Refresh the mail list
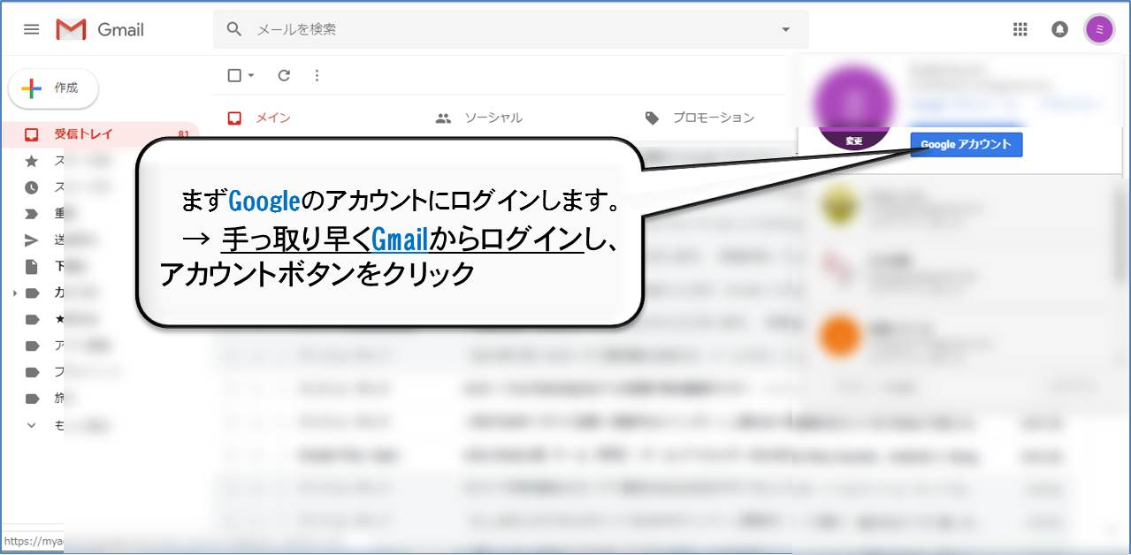Viewport: 1131px width, 555px height. click(284, 76)
